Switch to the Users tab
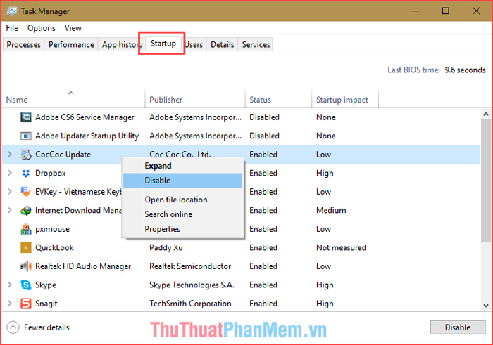 (194, 44)
